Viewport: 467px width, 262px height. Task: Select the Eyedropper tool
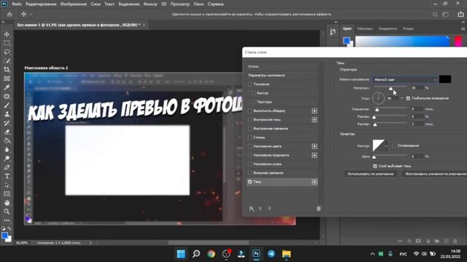click(x=7, y=87)
